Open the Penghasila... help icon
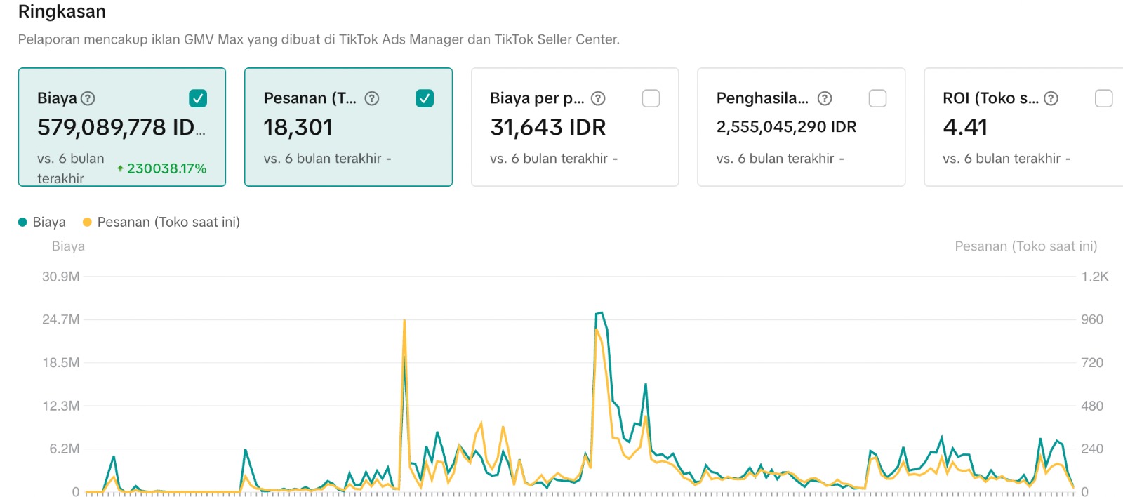 click(825, 98)
